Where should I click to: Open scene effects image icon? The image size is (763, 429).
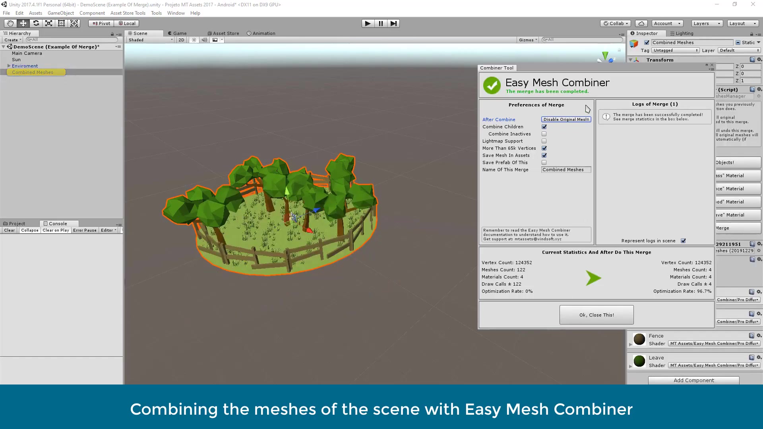pos(215,40)
